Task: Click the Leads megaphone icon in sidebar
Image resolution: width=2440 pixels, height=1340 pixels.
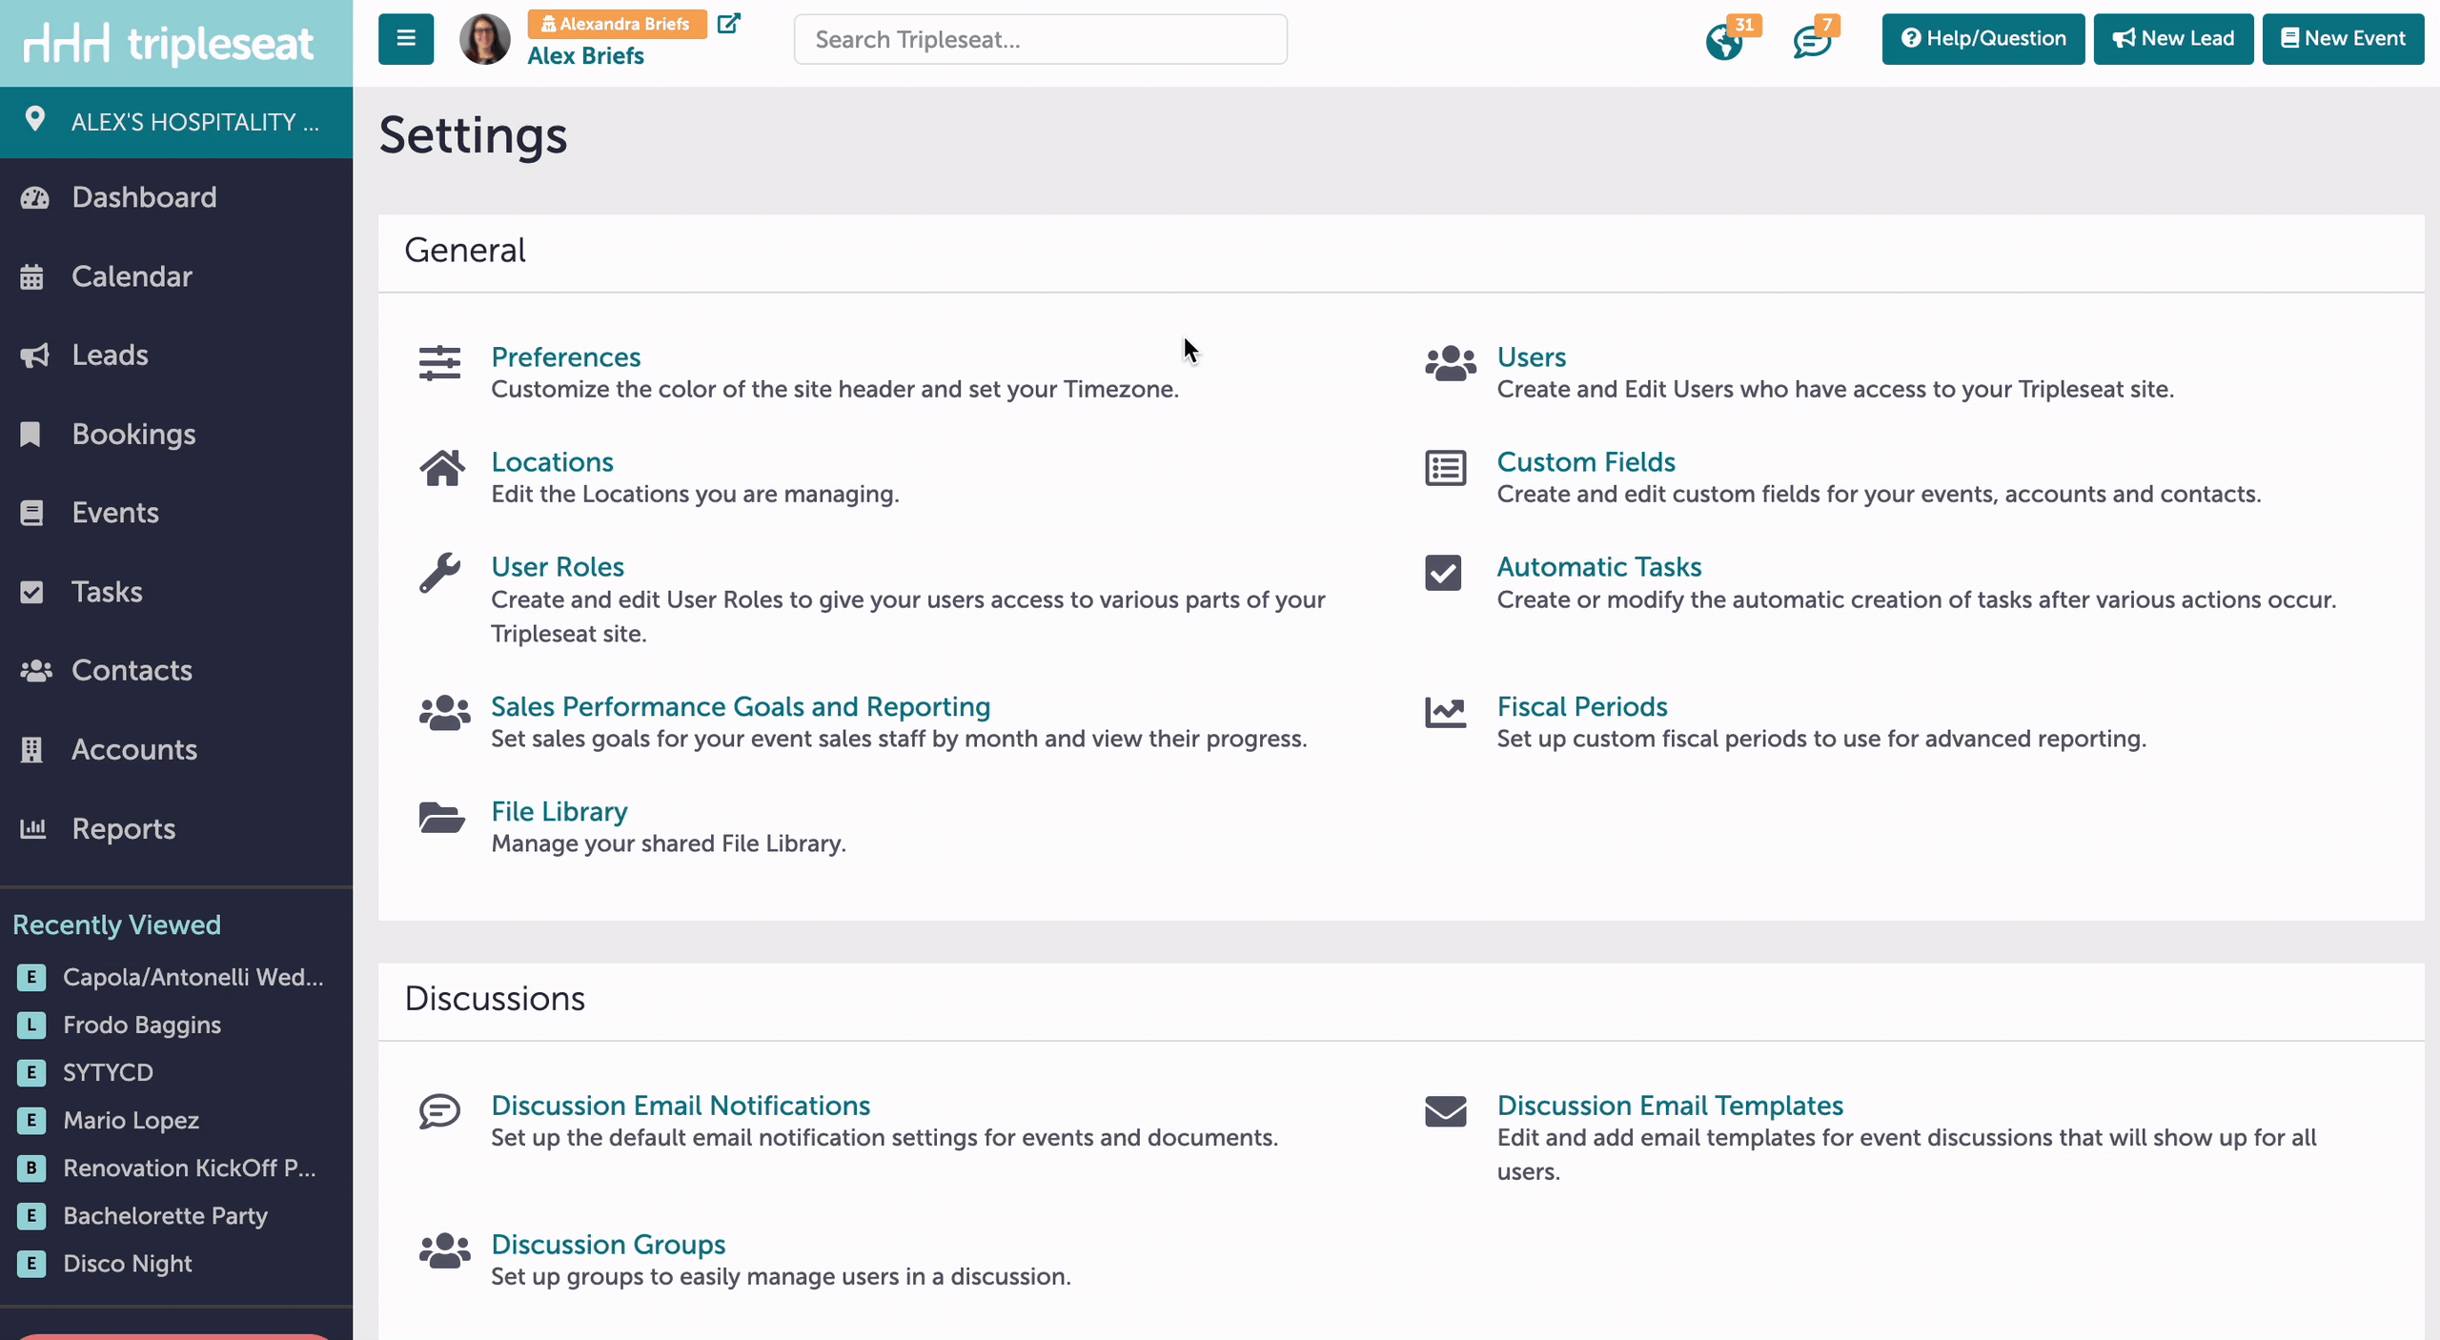Action: pos(34,355)
